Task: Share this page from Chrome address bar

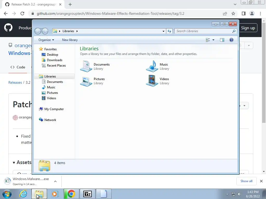Action: pos(225,13)
